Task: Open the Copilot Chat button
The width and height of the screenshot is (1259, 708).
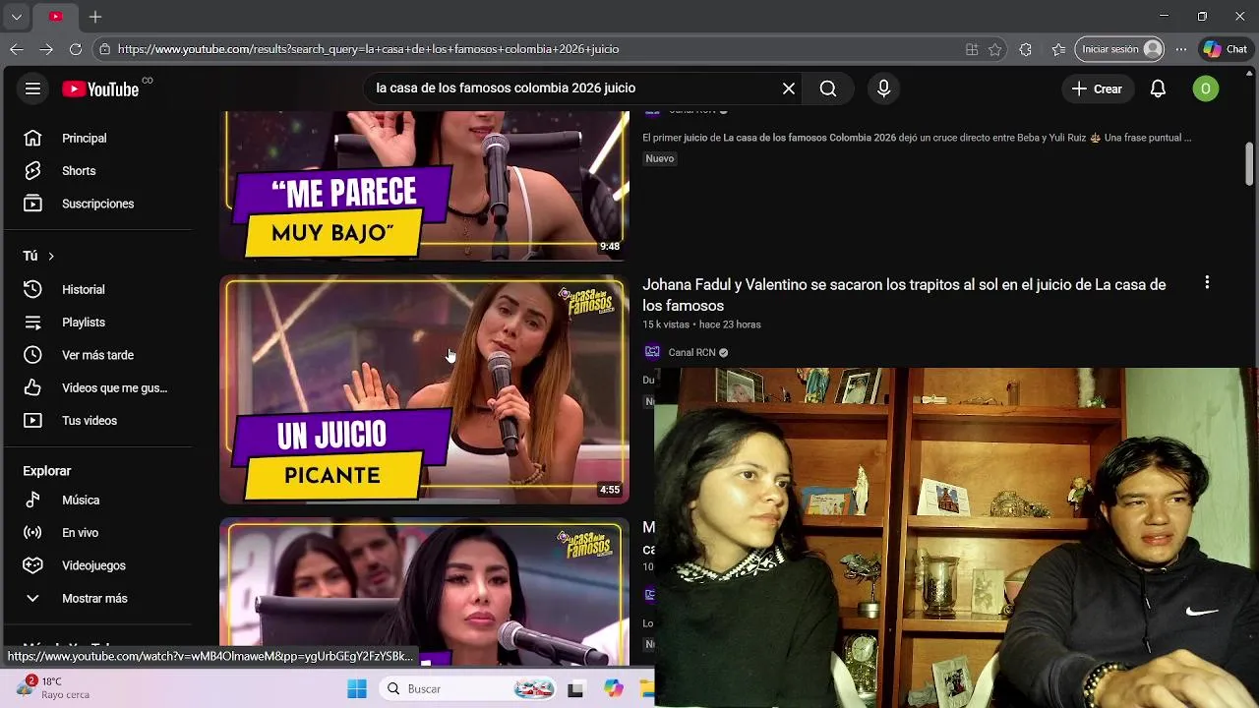Action: [1226, 49]
